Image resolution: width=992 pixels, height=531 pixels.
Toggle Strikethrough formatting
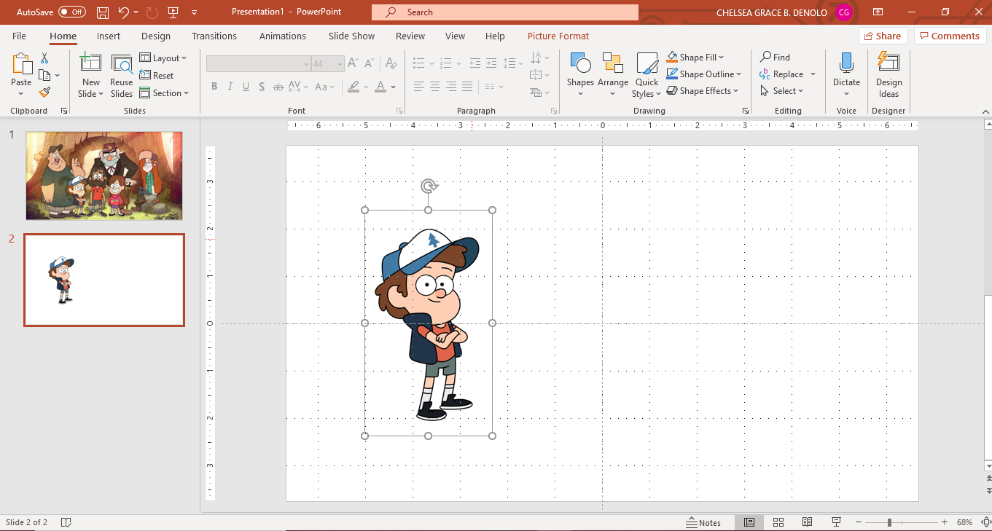pos(278,87)
